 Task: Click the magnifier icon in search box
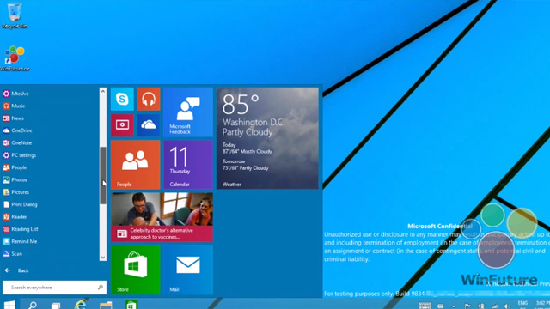pyautogui.click(x=101, y=288)
